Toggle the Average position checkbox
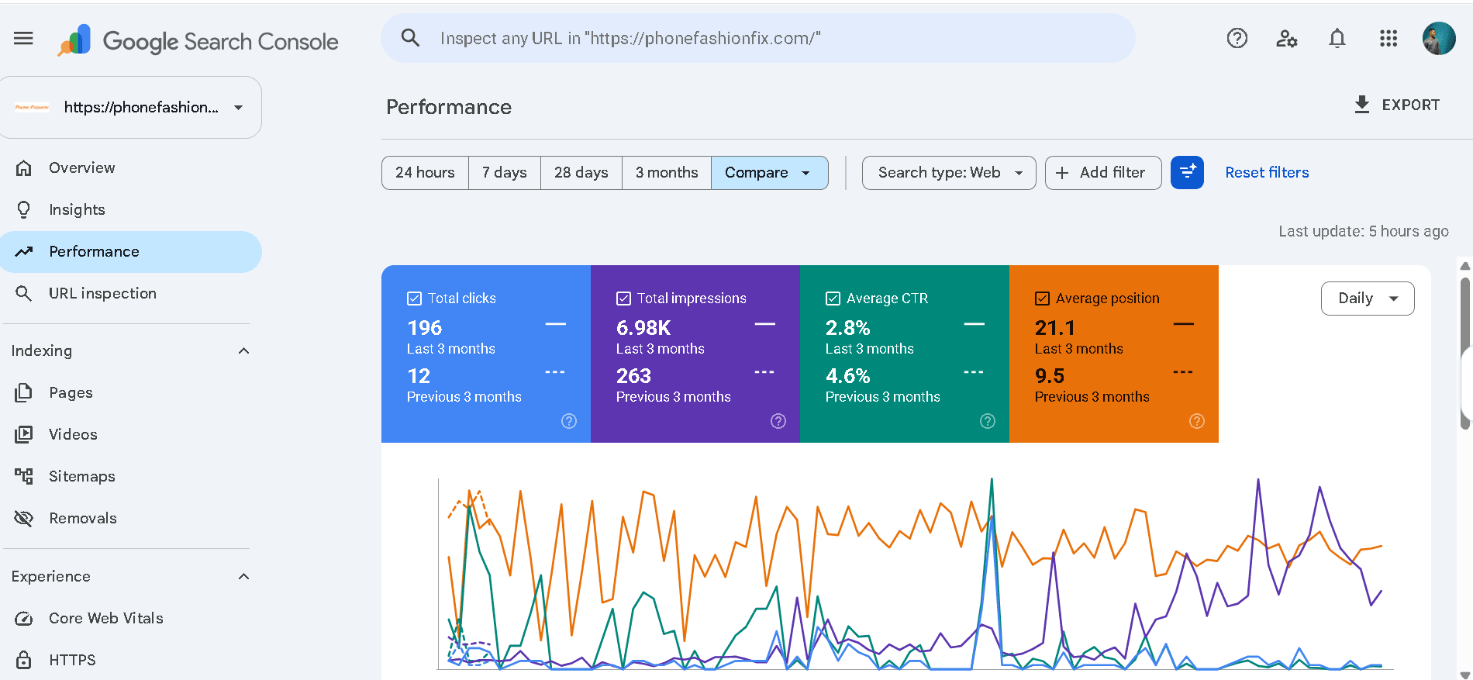The height and width of the screenshot is (680, 1473). click(1042, 299)
